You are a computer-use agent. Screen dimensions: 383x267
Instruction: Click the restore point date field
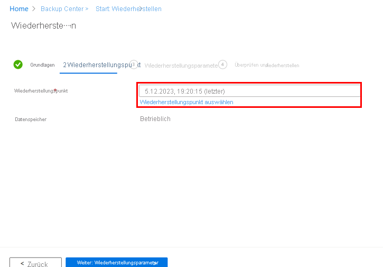click(249, 91)
